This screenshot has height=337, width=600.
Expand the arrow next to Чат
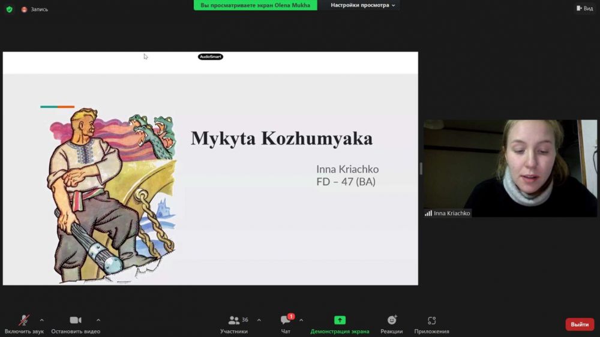click(x=301, y=320)
